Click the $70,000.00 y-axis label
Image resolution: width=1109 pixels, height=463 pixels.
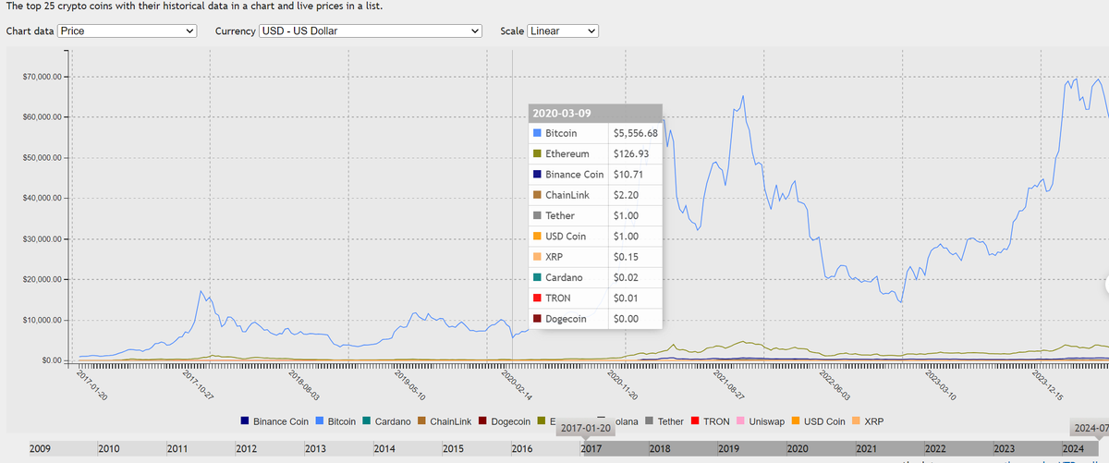click(43, 77)
